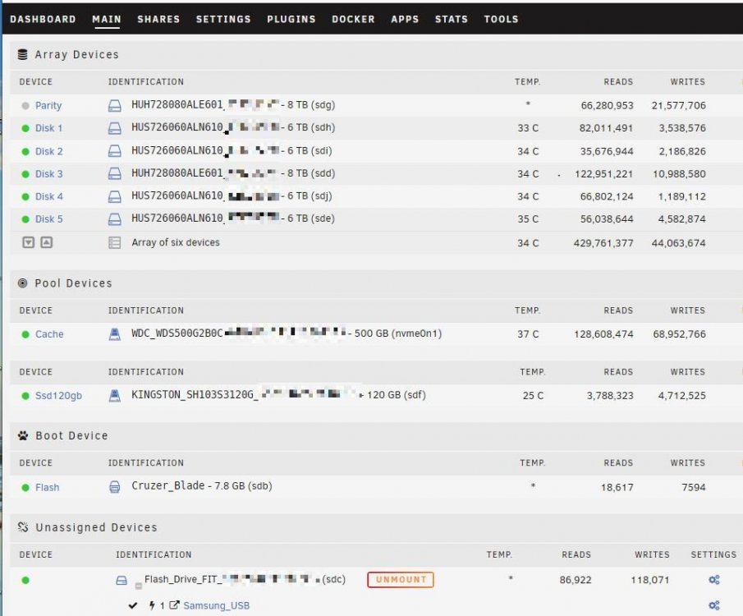Click the unassigned Flash_Drive_FIT green status dot

pyautogui.click(x=25, y=580)
